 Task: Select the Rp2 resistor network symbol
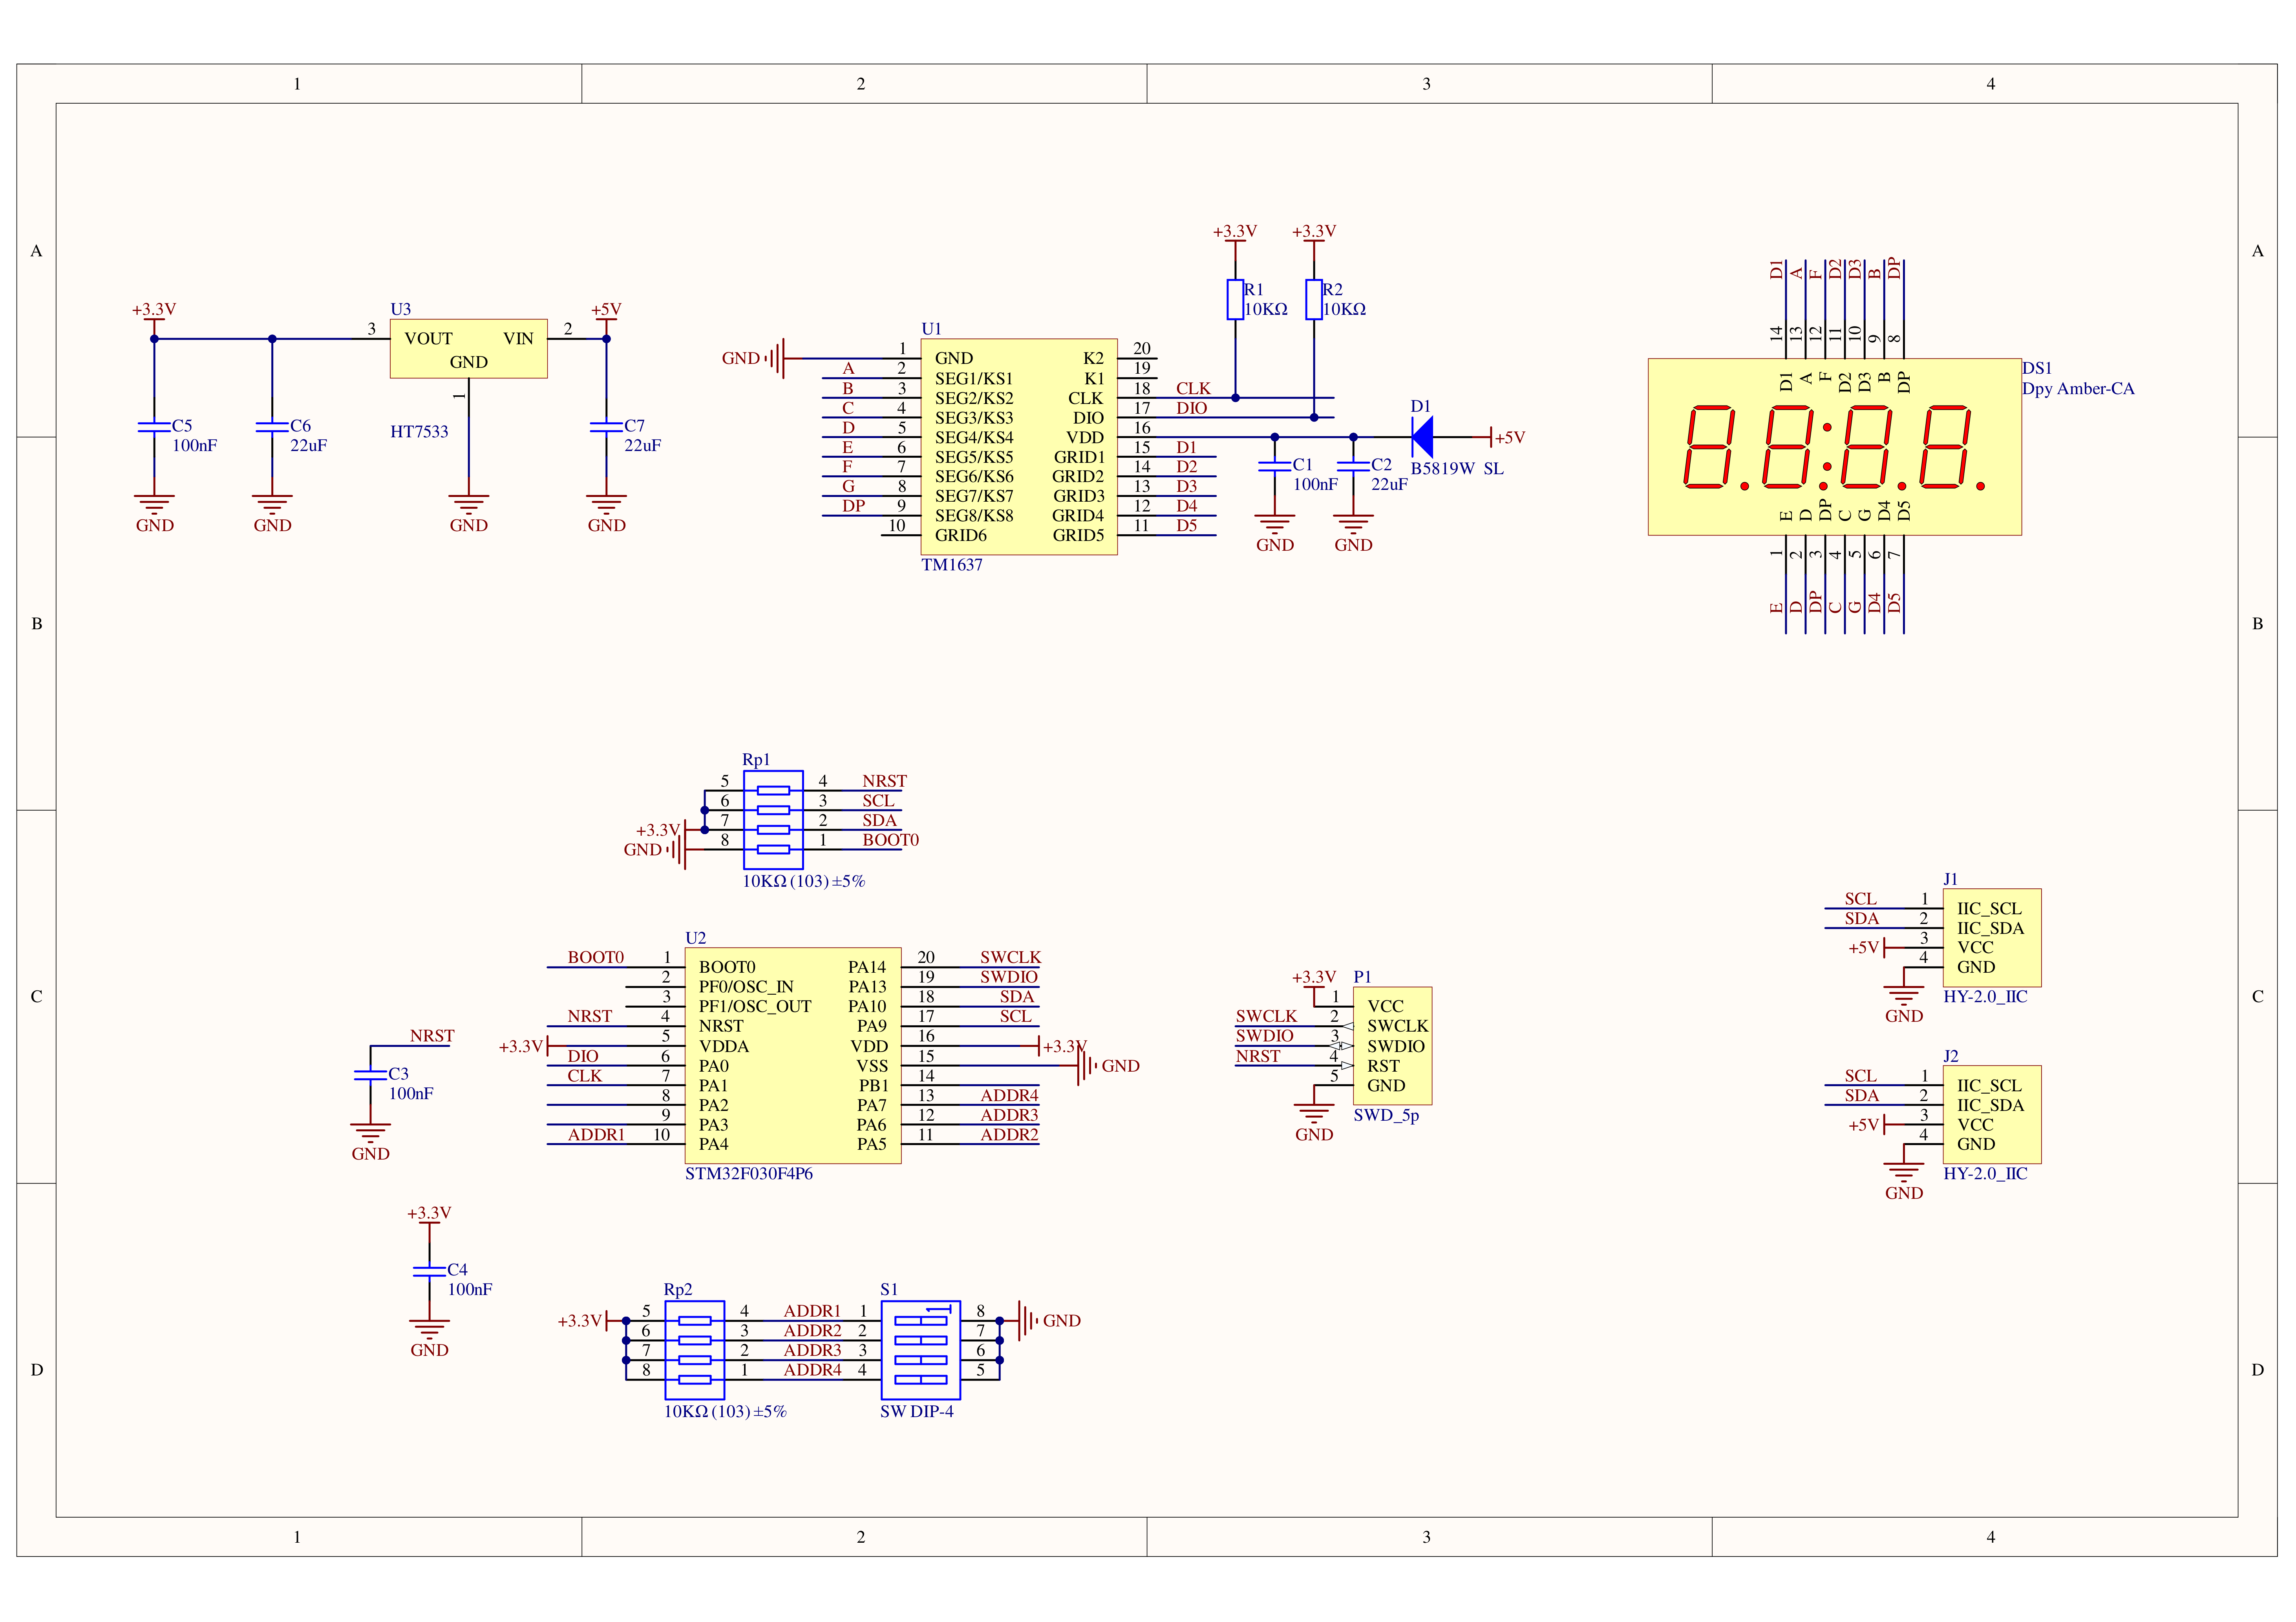(694, 1349)
